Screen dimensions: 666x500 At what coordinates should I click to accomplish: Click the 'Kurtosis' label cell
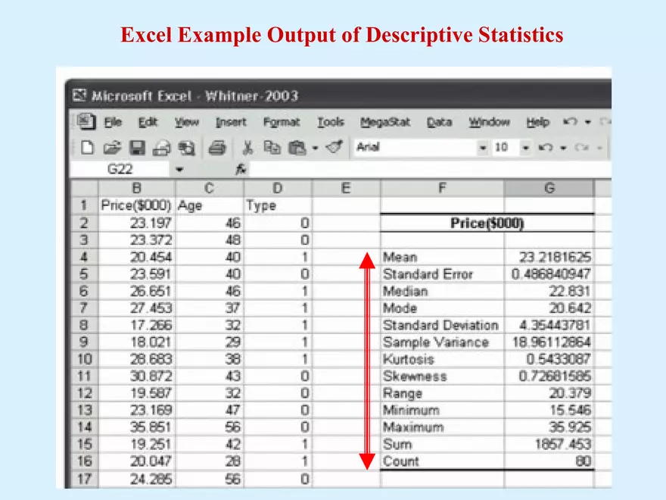[x=442, y=359]
